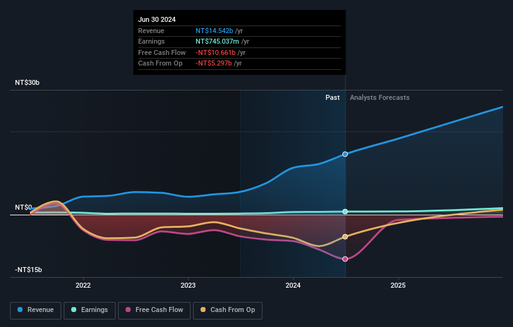
Task: Click the teal Earnings data point marker
Action: pos(345,212)
